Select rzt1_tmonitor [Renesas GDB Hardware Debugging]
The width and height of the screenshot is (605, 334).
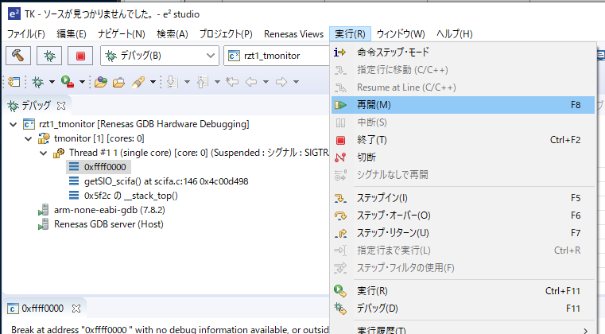144,124
